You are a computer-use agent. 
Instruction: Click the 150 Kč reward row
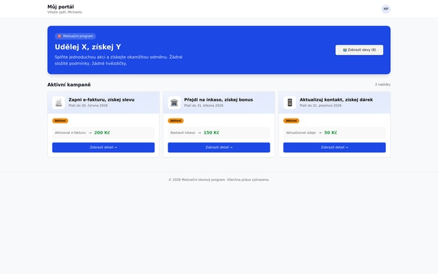pos(219,133)
